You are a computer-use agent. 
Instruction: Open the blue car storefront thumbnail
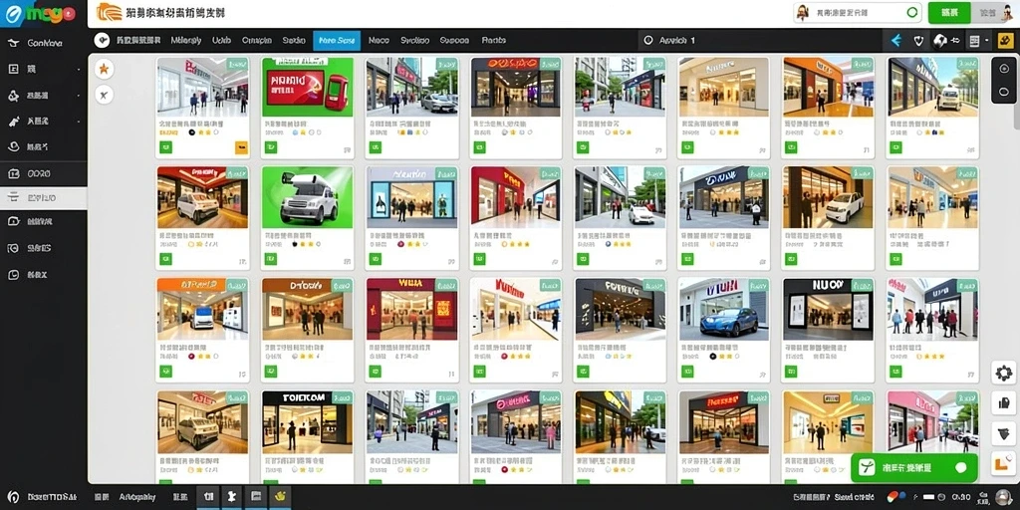tap(723, 309)
